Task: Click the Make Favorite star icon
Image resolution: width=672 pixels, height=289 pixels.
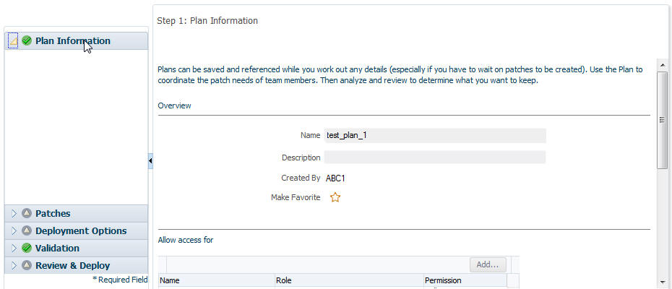Action: (x=335, y=197)
